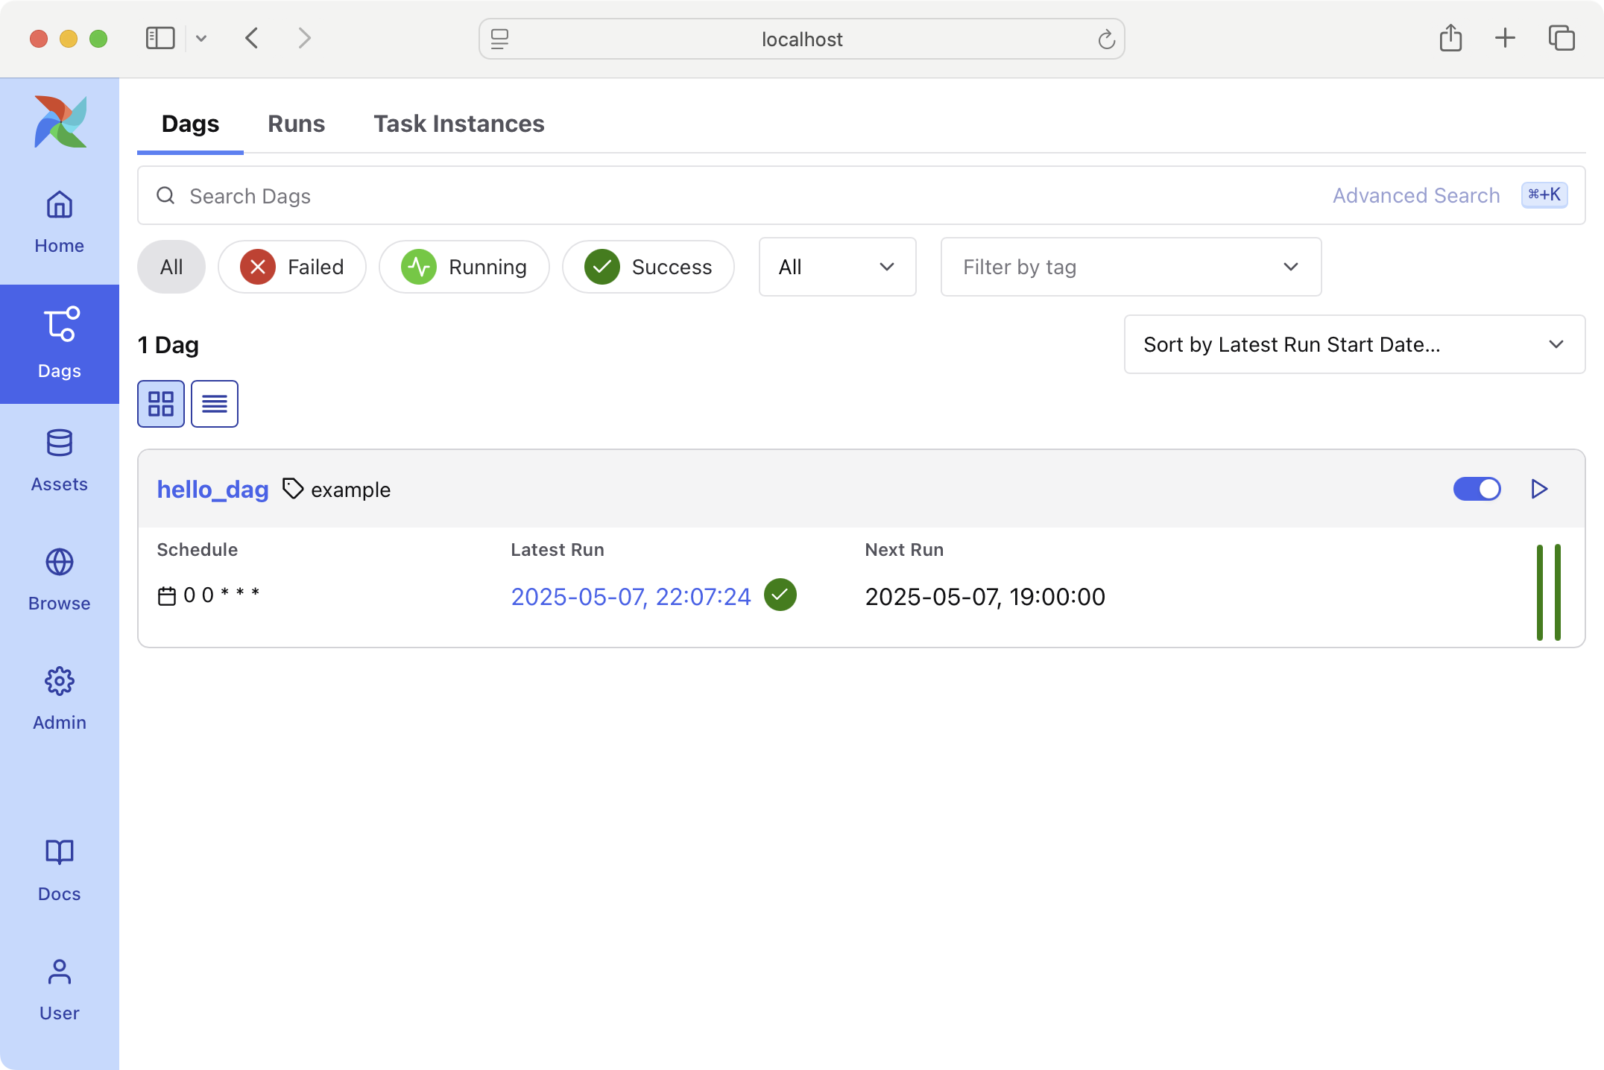Pause hello_dag using the toggle switch
1604x1070 pixels.
1477,489
